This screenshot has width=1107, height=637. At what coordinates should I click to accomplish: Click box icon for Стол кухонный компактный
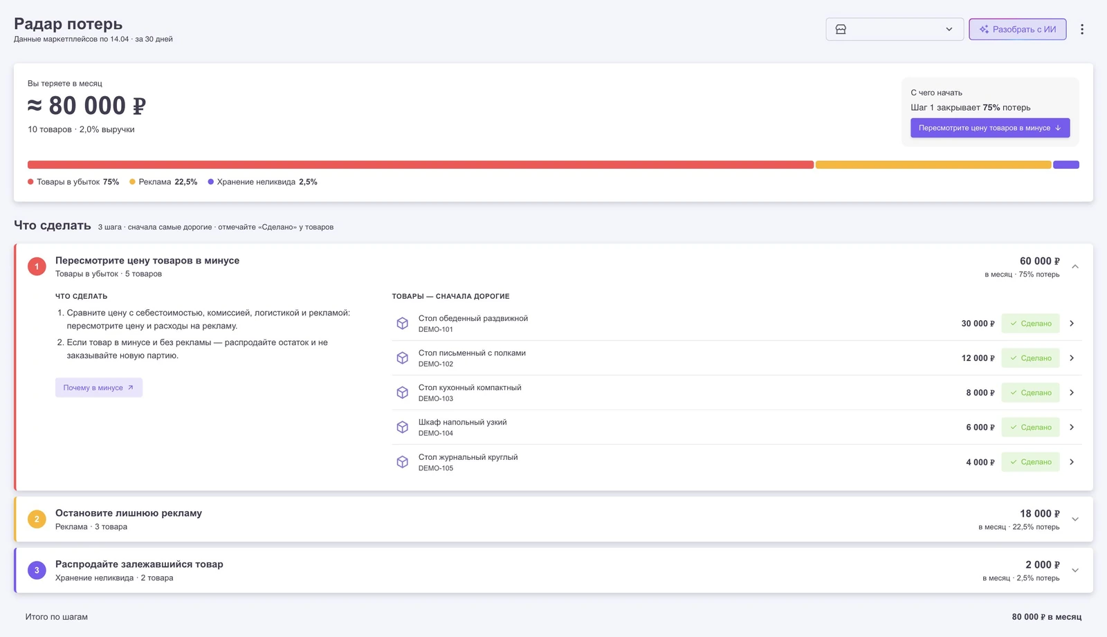click(x=402, y=392)
